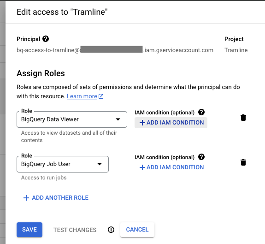Save the access changes
This screenshot has width=265, height=244.
29,230
